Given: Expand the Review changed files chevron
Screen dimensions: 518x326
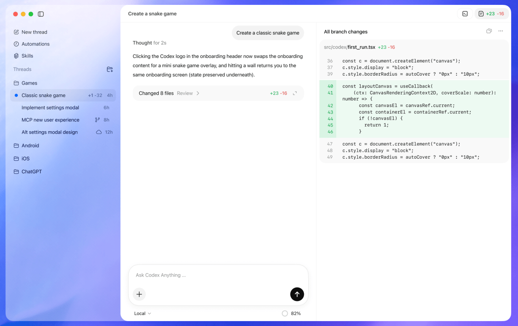Looking at the screenshot, I should coord(198,93).
